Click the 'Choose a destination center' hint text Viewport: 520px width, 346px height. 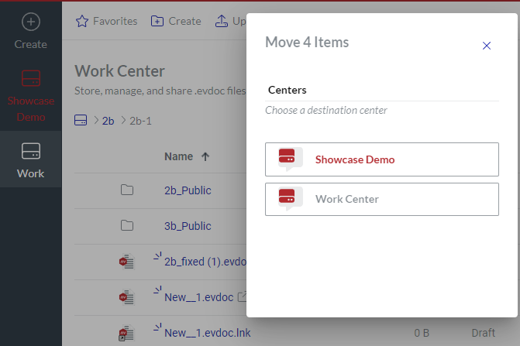(326, 110)
